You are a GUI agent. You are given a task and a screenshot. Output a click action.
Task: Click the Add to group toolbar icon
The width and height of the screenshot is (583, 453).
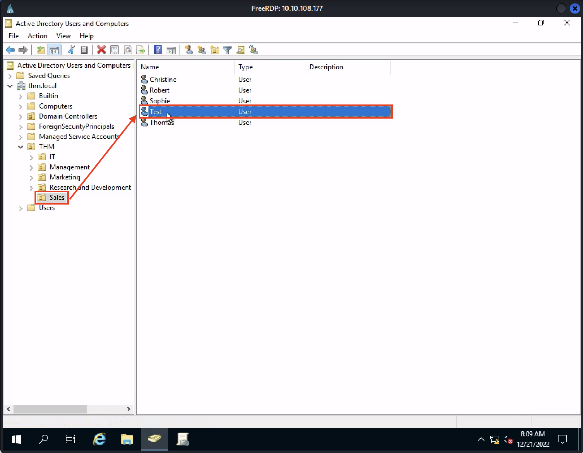point(254,50)
